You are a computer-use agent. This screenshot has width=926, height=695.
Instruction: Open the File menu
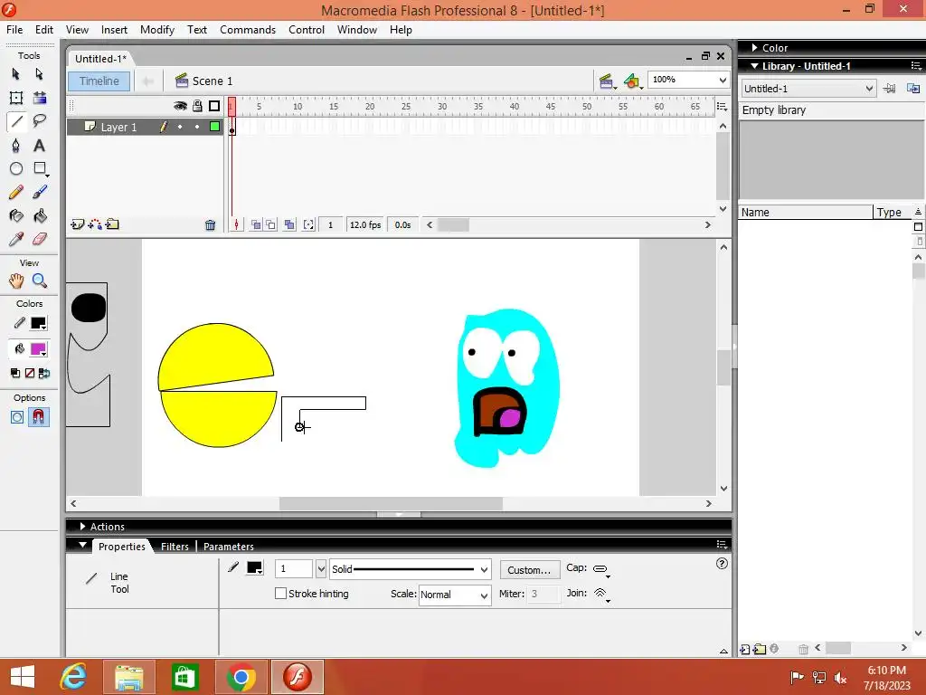(14, 30)
